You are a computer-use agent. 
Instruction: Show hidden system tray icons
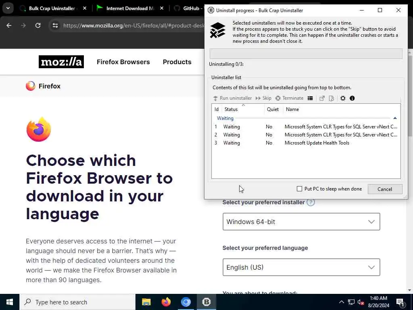pyautogui.click(x=341, y=302)
